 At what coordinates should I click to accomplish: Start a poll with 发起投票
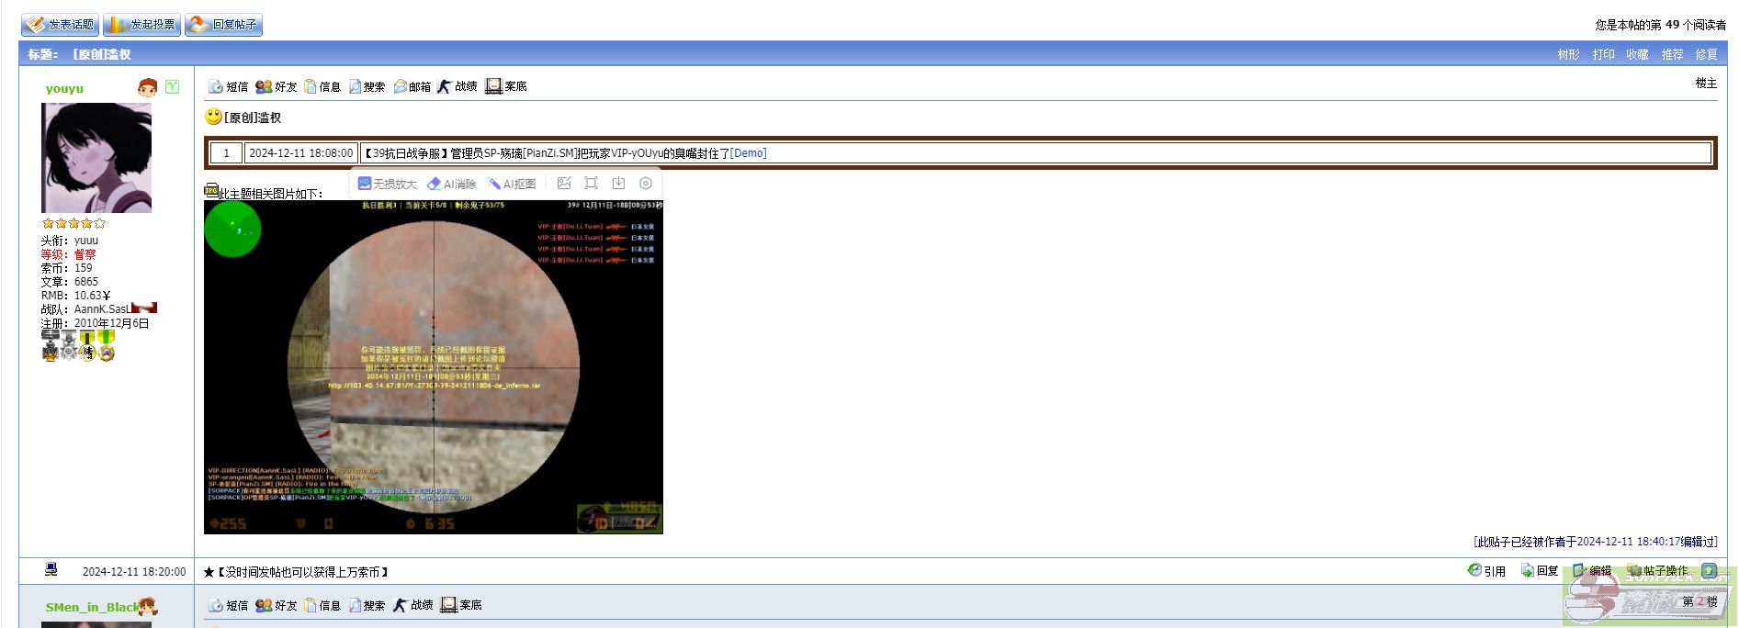pos(142,25)
